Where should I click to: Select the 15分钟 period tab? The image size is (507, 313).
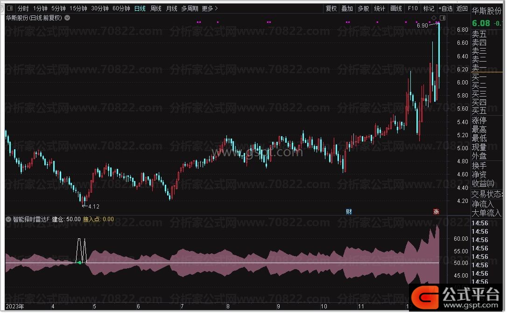[x=78, y=8]
